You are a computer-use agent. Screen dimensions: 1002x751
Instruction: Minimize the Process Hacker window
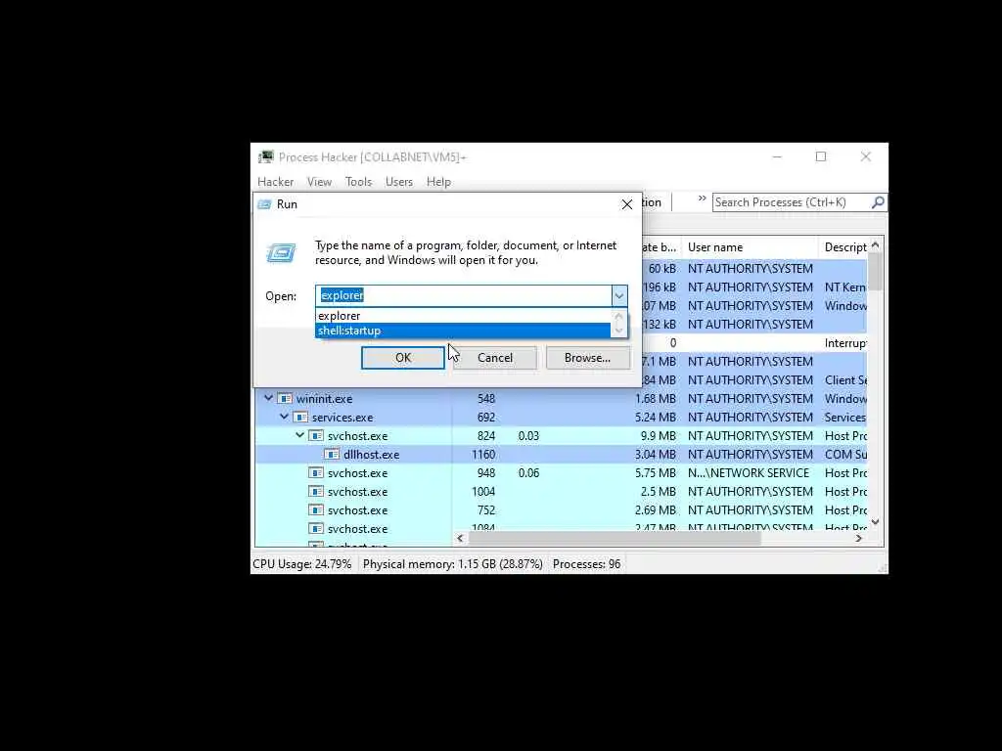point(777,157)
